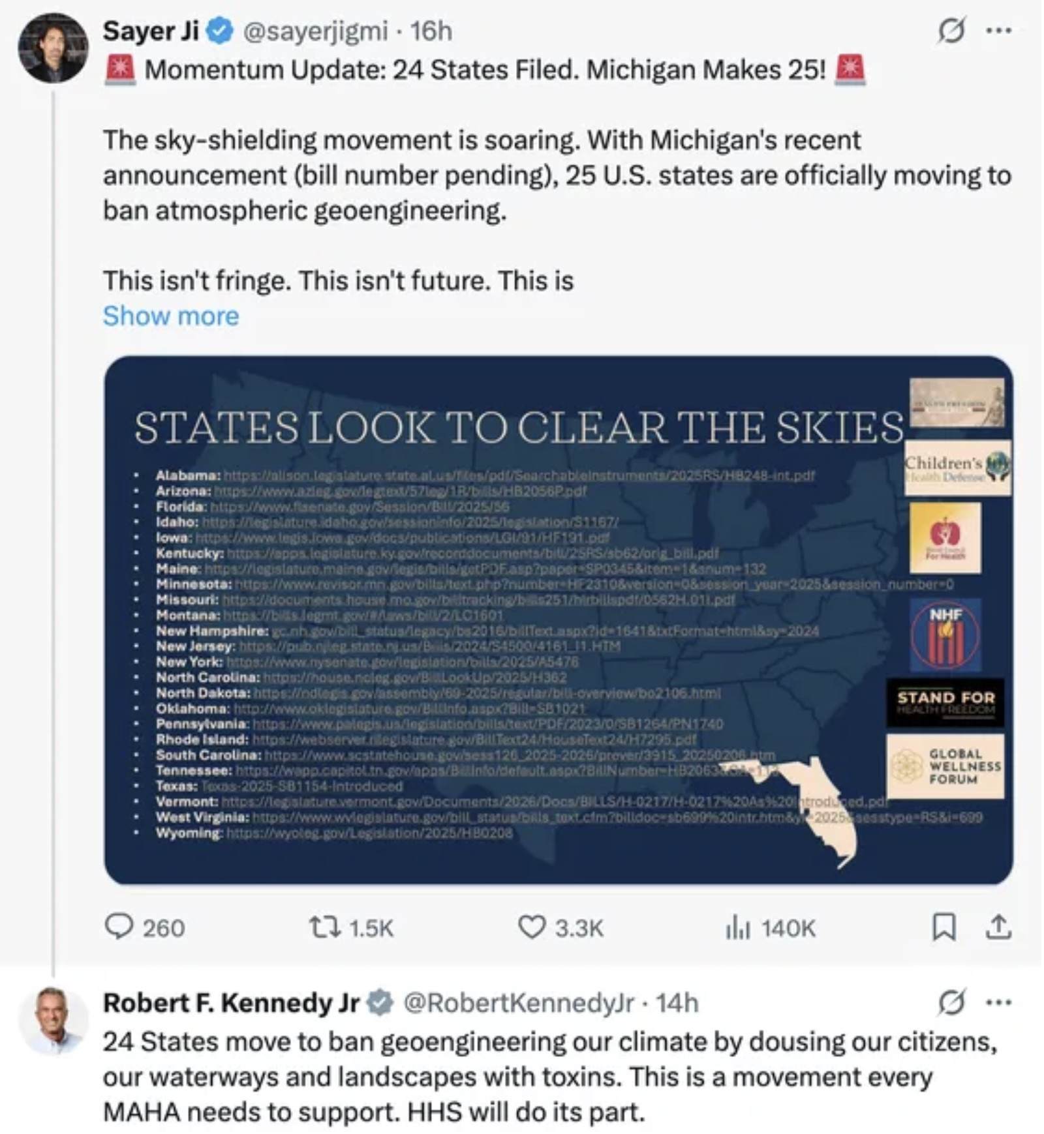Open the 14h timestamp on Kennedy's reply
This screenshot has width=1044, height=1134.
tap(677, 1002)
